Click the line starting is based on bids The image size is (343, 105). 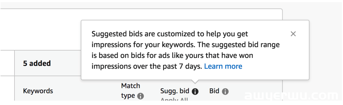[x=172, y=56]
